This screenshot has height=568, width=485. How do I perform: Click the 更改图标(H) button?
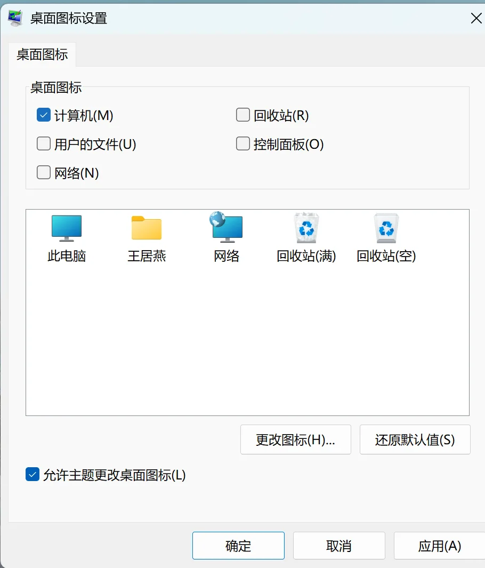296,439
